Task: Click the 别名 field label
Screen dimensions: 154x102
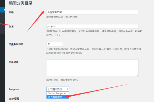Action: (x=11, y=27)
